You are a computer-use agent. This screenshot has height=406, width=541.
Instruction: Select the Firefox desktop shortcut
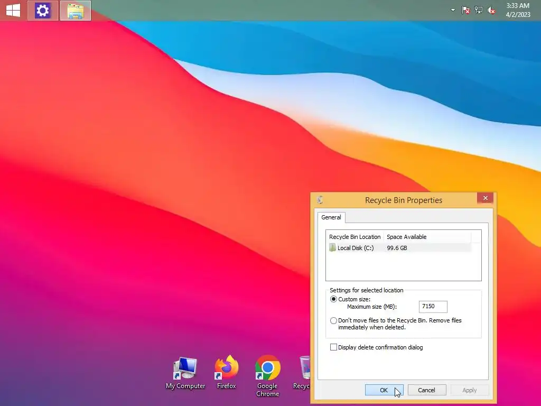[x=226, y=373]
